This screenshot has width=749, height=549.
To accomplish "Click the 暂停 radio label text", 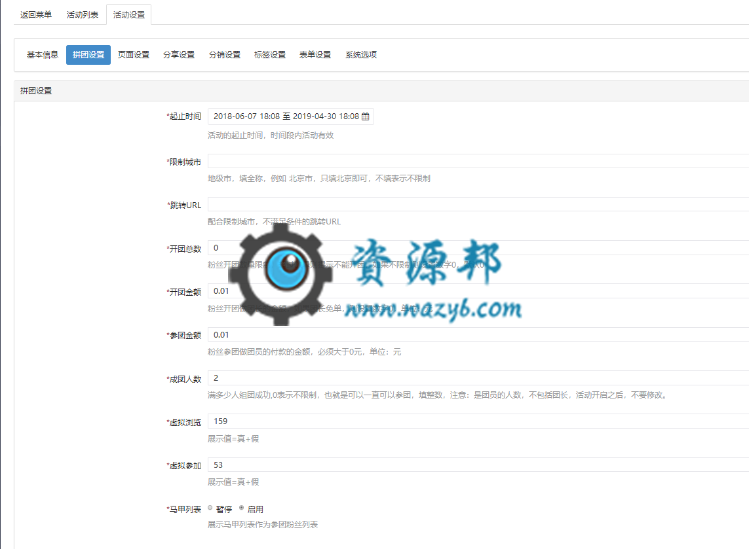I will pyautogui.click(x=224, y=509).
